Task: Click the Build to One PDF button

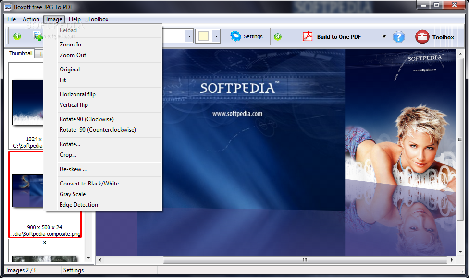Action: (339, 37)
